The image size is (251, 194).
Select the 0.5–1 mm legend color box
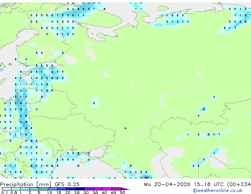[16, 189]
